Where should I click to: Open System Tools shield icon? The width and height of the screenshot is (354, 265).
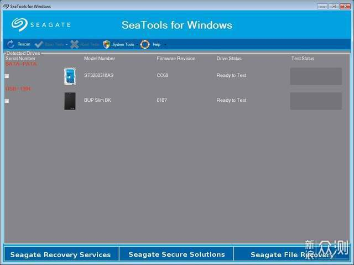pyautogui.click(x=106, y=44)
